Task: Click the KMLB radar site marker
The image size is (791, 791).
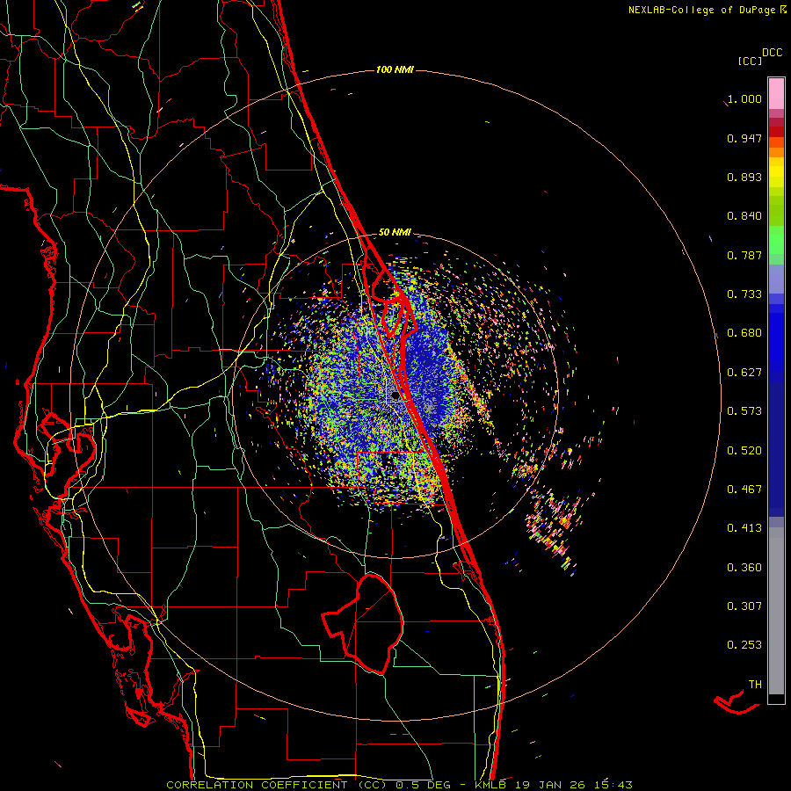Action: tap(395, 396)
